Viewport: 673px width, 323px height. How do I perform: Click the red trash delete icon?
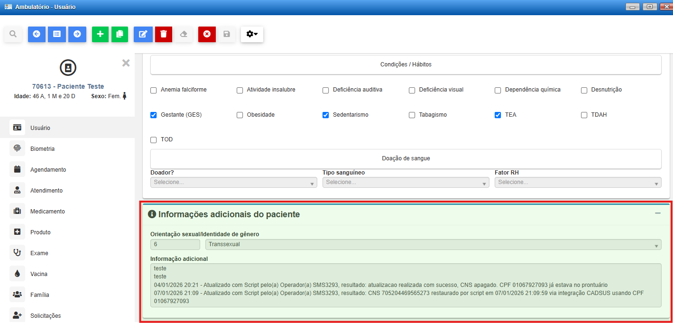tap(164, 34)
